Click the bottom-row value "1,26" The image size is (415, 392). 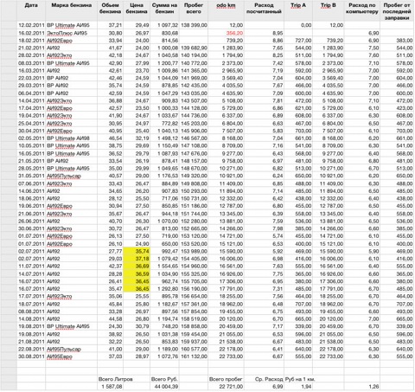point(362,387)
